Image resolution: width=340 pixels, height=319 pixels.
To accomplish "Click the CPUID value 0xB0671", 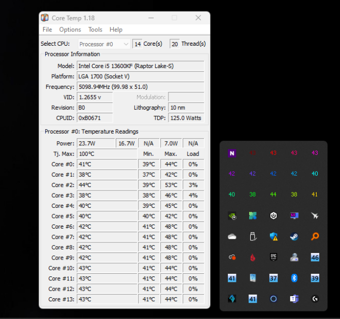I will pyautogui.click(x=95, y=118).
